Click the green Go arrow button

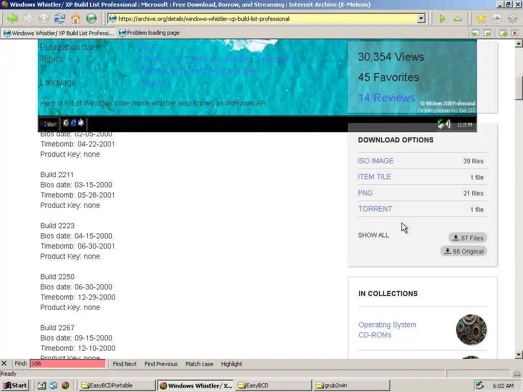pyautogui.click(x=442, y=19)
